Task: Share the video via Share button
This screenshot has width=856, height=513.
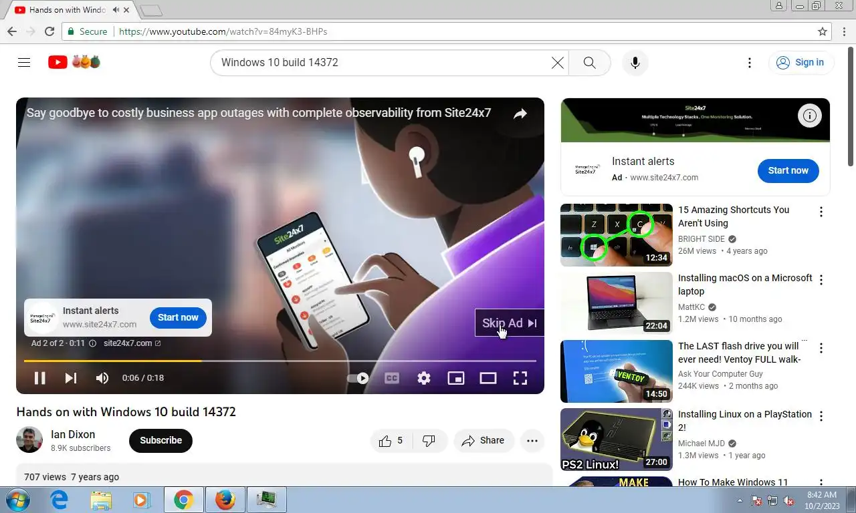Action: (x=484, y=440)
